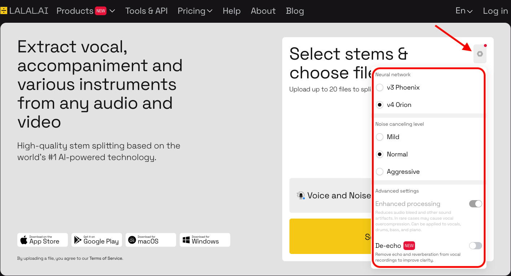Click the NEW badge beside De-echo
The width and height of the screenshot is (511, 276).
pos(409,246)
